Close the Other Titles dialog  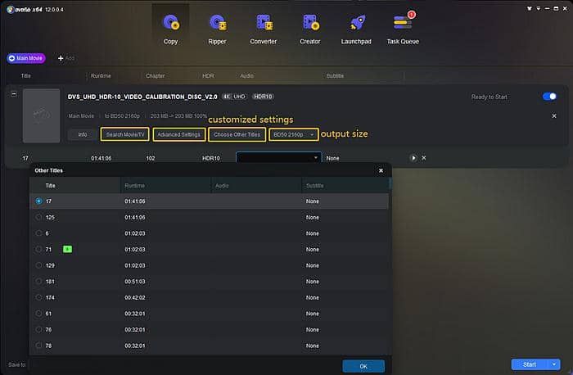[x=381, y=170]
